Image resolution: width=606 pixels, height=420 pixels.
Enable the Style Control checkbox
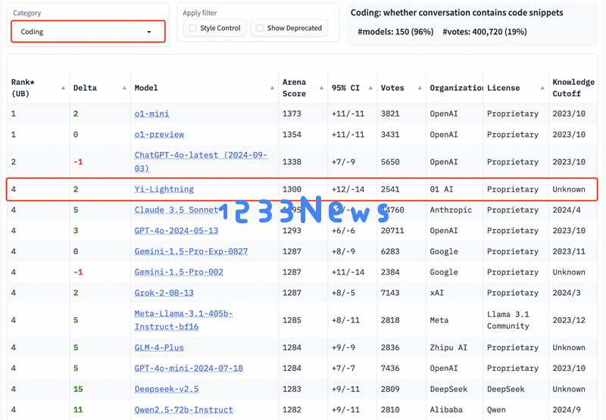pyautogui.click(x=193, y=28)
